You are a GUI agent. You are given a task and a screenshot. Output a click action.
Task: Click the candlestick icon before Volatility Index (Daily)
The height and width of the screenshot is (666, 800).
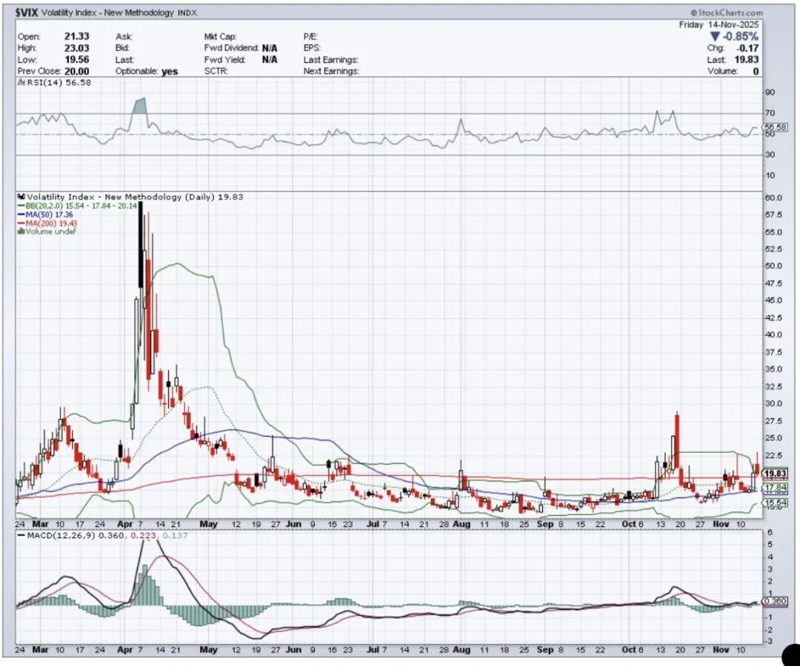point(21,197)
